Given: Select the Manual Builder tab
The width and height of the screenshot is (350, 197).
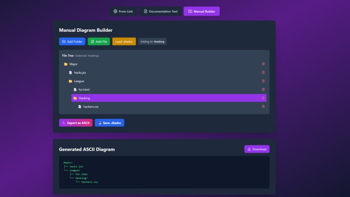Looking at the screenshot, I should tap(201, 11).
